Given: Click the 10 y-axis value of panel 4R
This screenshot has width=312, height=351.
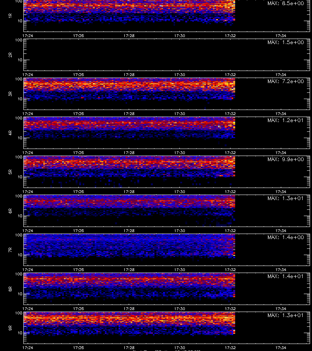Looking at the screenshot, I should click(20, 138).
